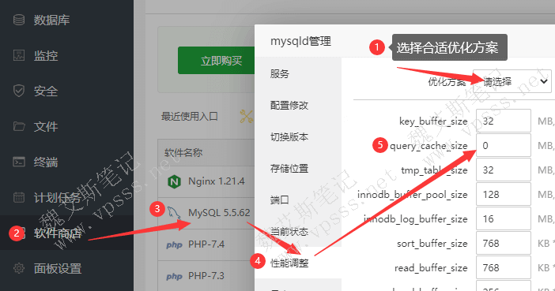This screenshot has height=291, width=555.
Task: Click the PHP-7.4 php logo
Action: point(174,244)
